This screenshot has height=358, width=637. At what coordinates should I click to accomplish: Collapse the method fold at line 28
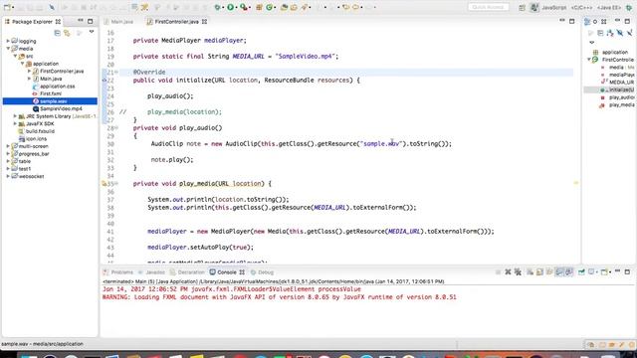[116, 128]
